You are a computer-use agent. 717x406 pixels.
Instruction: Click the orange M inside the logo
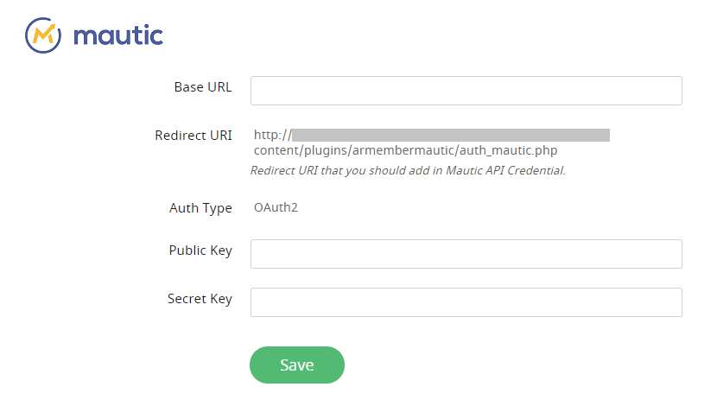(44, 35)
